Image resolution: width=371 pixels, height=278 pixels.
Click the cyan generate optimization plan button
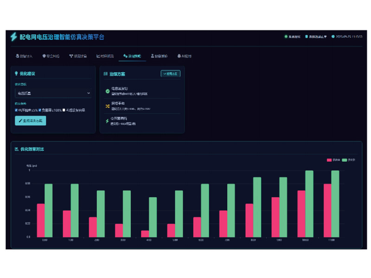coord(31,121)
